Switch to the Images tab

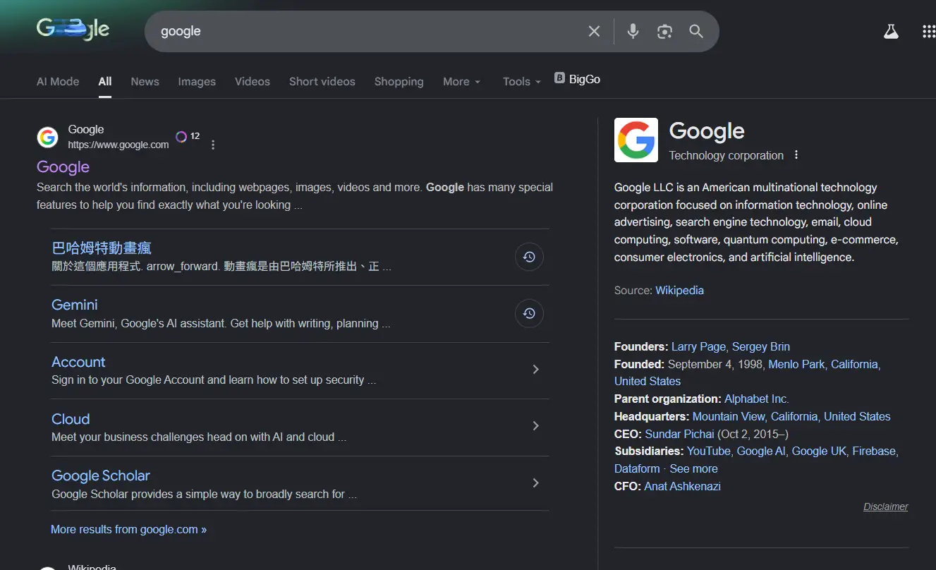(197, 82)
